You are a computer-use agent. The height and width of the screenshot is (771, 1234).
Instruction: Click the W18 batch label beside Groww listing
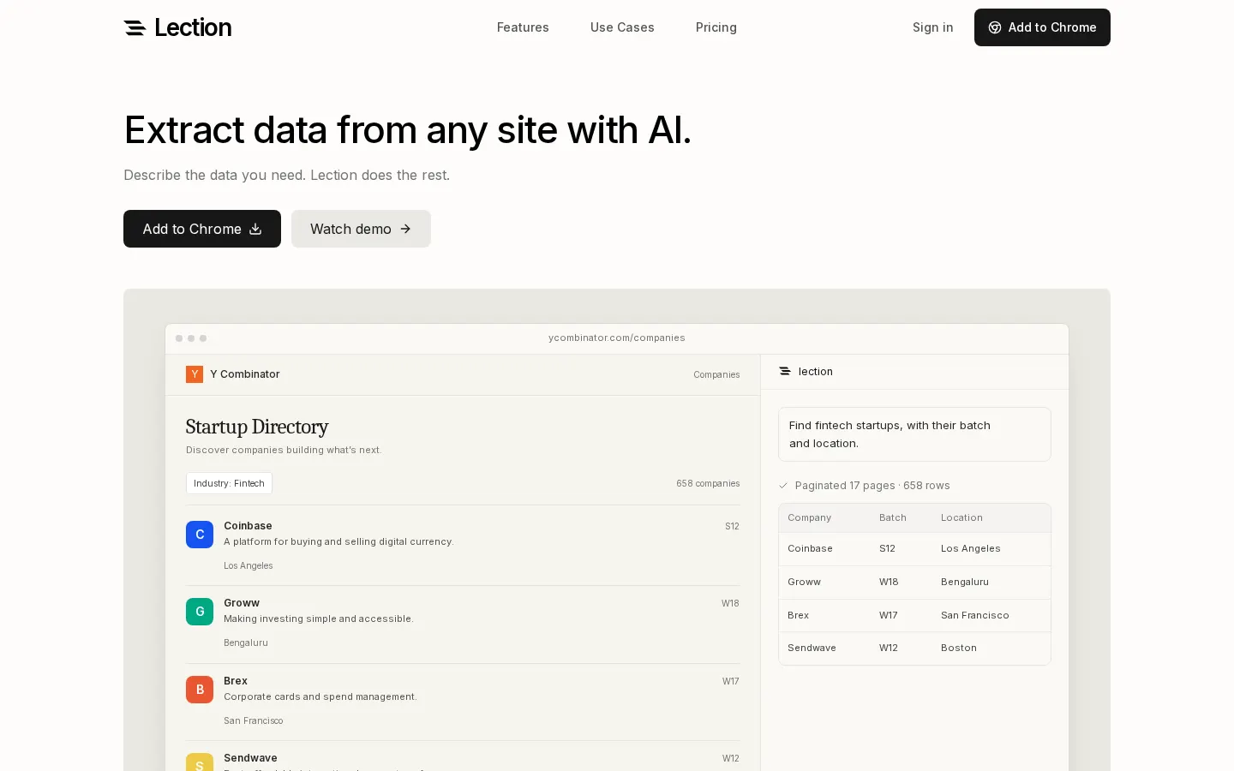(x=730, y=603)
